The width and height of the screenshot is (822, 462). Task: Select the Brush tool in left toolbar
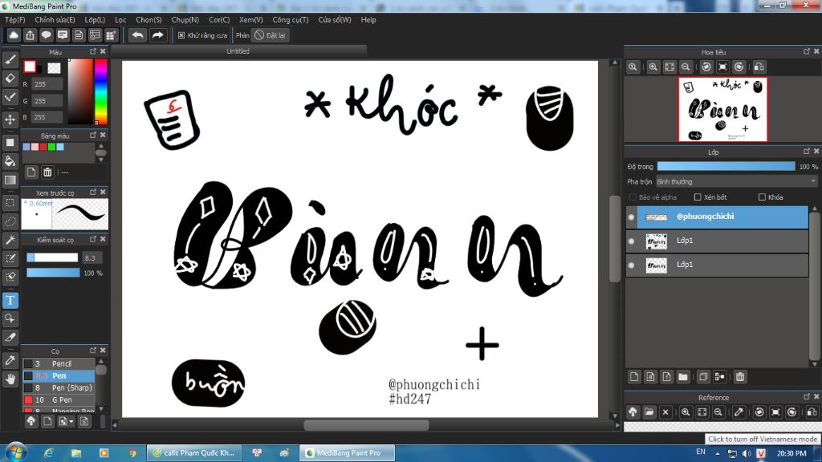coord(10,59)
